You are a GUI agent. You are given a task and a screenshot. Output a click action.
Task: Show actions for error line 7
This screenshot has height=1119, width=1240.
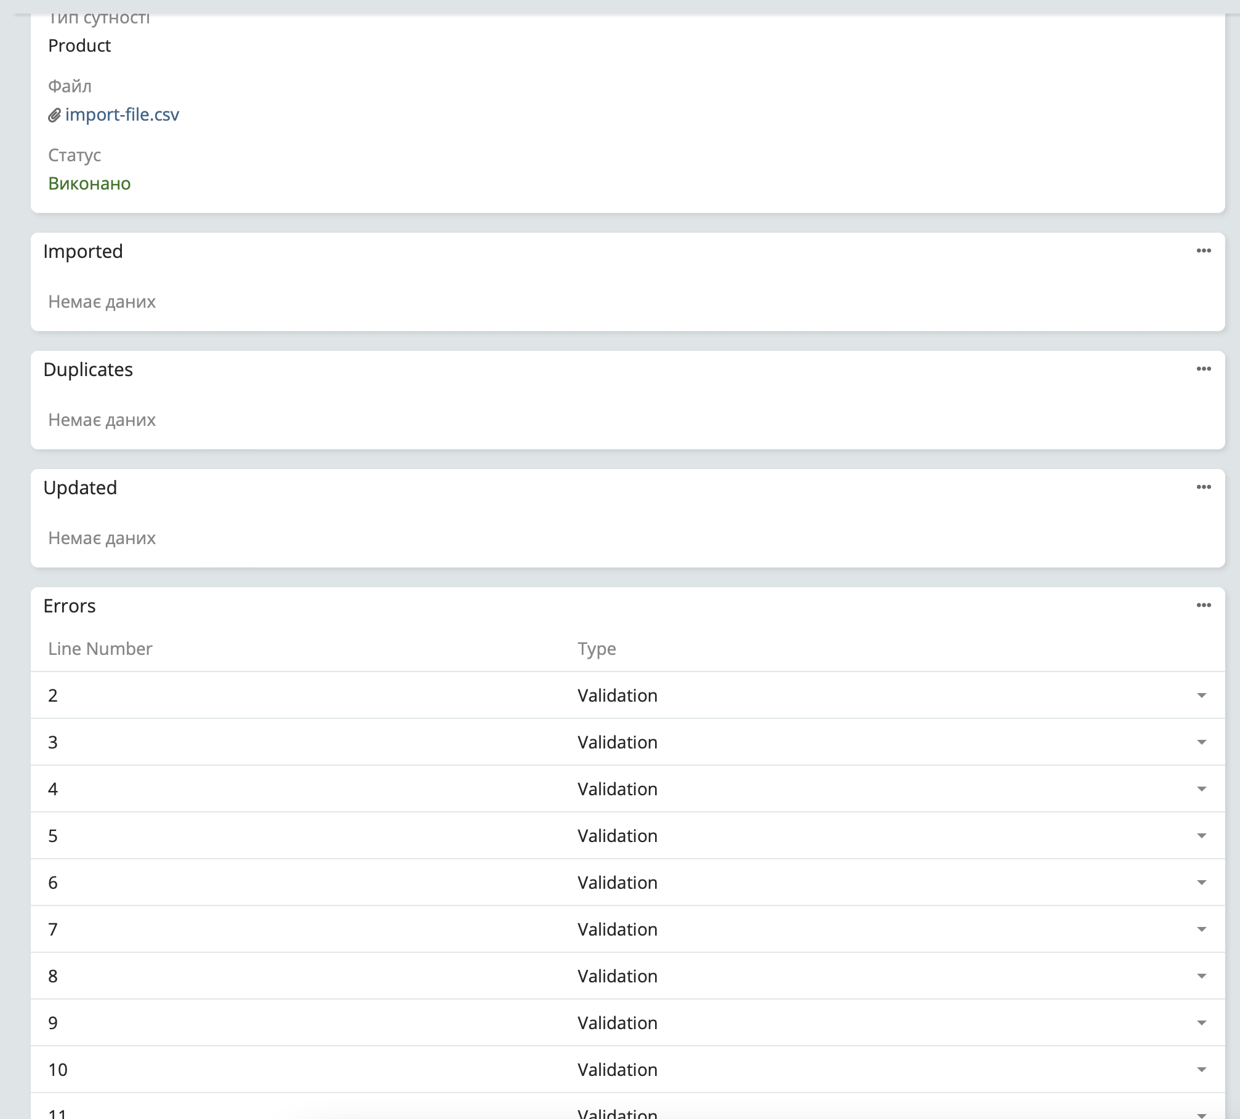click(x=1201, y=929)
